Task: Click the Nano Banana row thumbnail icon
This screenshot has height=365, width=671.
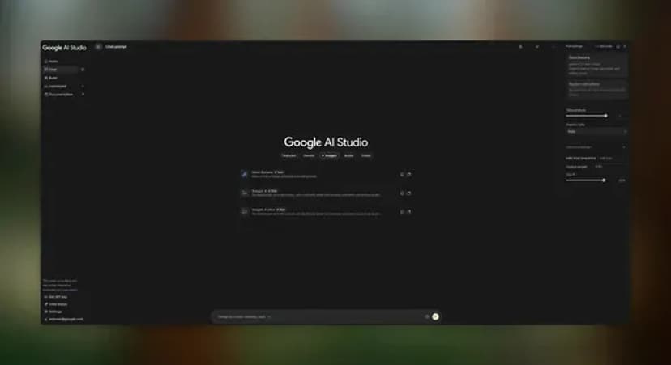Action: [245, 174]
